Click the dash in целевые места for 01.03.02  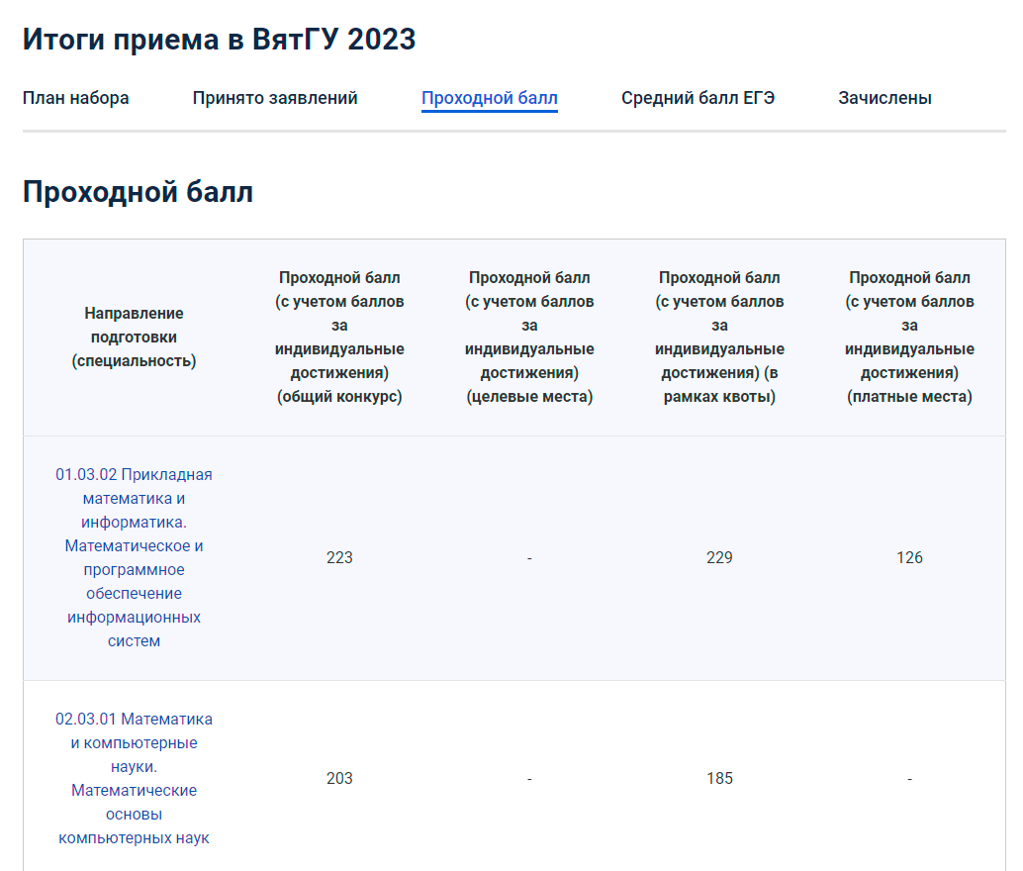pyautogui.click(x=529, y=558)
